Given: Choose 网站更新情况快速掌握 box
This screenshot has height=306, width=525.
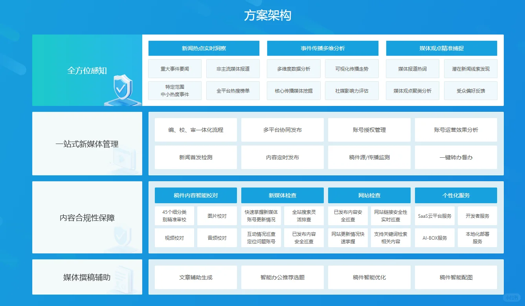Looking at the screenshot, I should [348, 238].
